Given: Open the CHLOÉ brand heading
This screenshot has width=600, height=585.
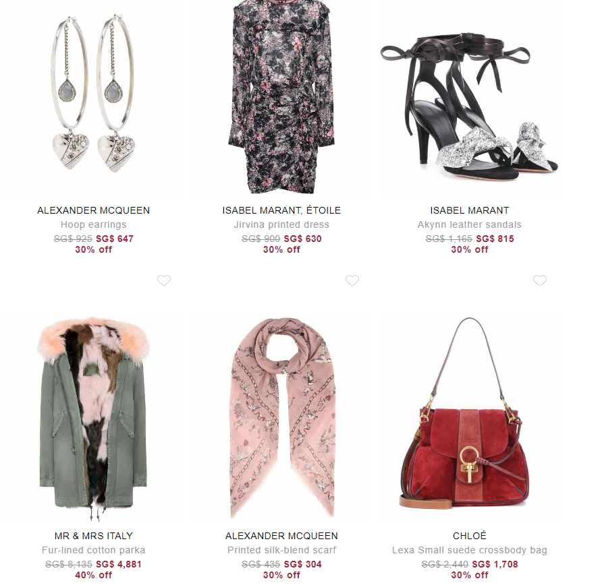Looking at the screenshot, I should (470, 536).
